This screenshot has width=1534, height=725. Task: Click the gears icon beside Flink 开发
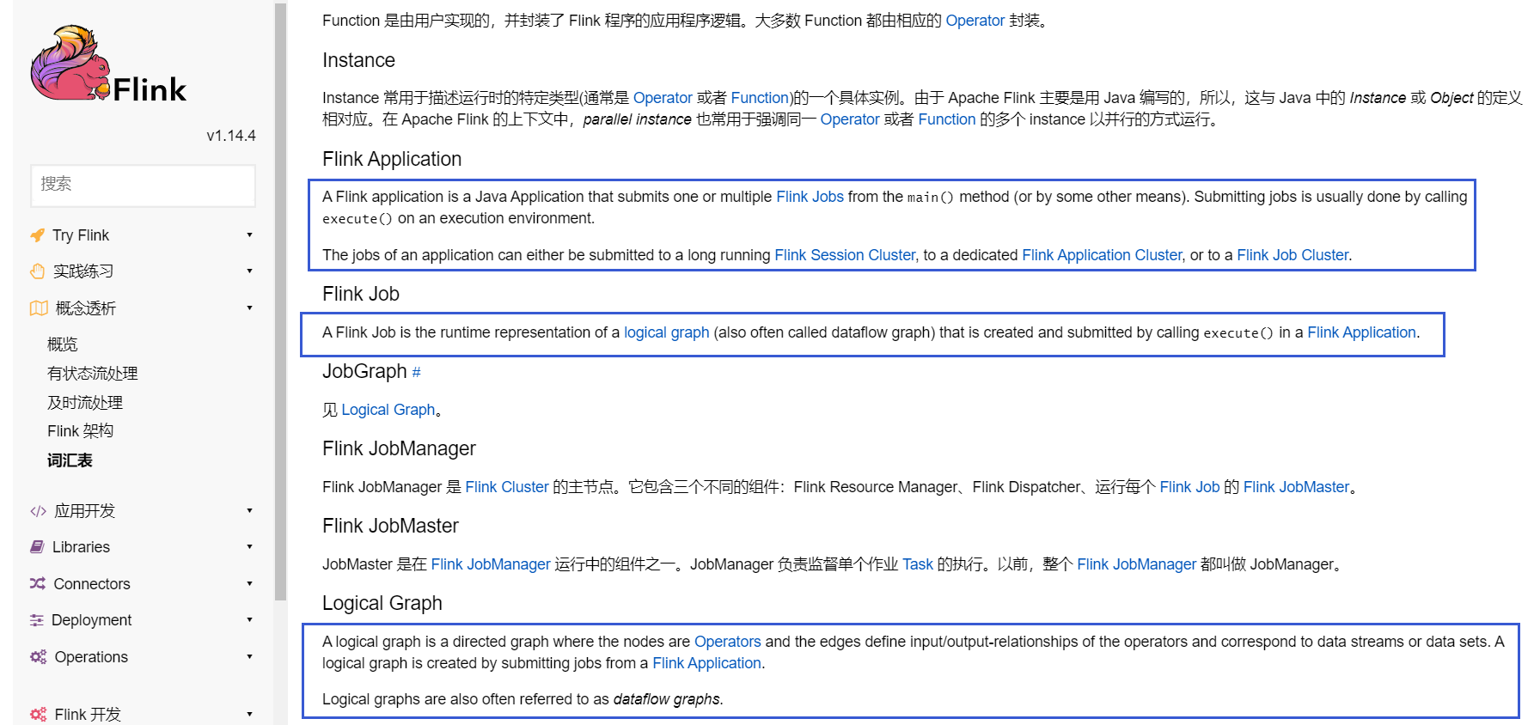coord(39,715)
